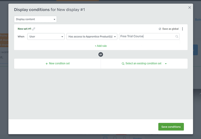Viewport: 201px width, 139px height.
Task: Click the pencil icon beside New set #1
Action: [34, 29]
